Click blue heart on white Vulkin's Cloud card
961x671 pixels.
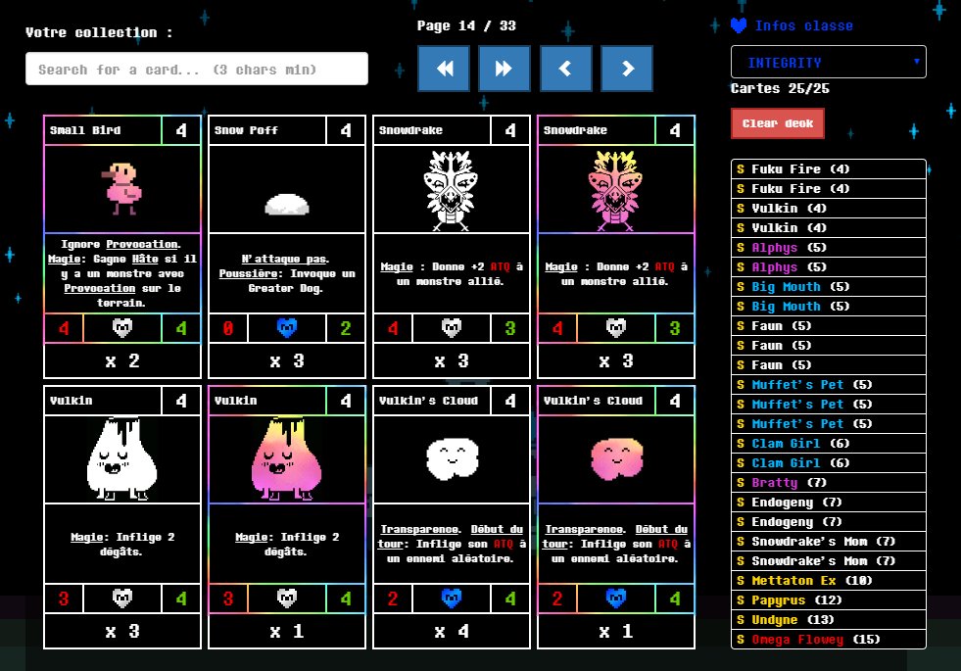pos(451,599)
